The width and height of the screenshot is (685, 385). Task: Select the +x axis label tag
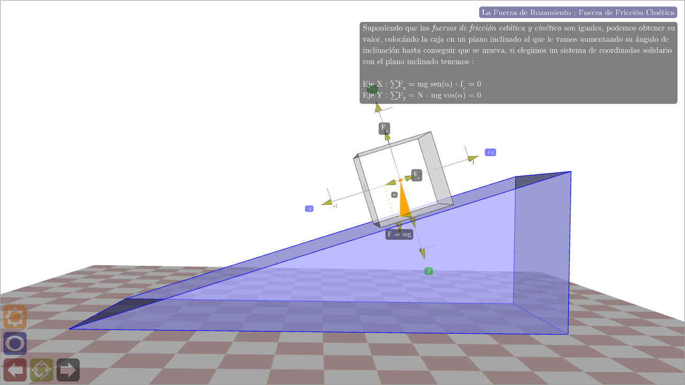tap(490, 152)
